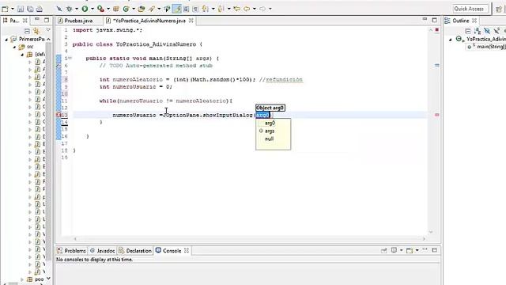Open the Problems tab
This screenshot has height=285, width=506.
pyautogui.click(x=72, y=251)
